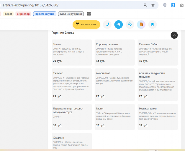
Task: Open the 'Биркелер' bookmark
Action: (x=23, y=14)
